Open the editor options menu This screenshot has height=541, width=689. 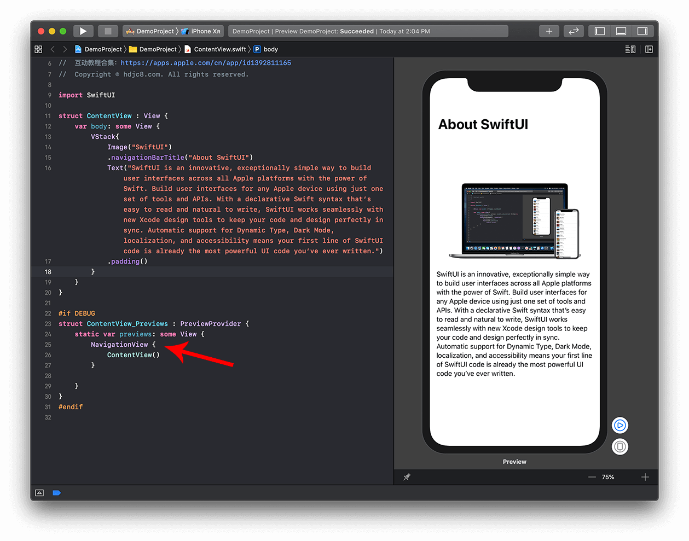630,49
